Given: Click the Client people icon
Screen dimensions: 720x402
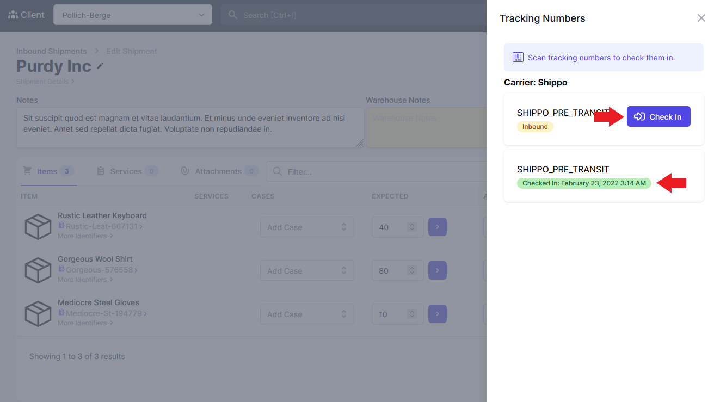Looking at the screenshot, I should click(13, 15).
